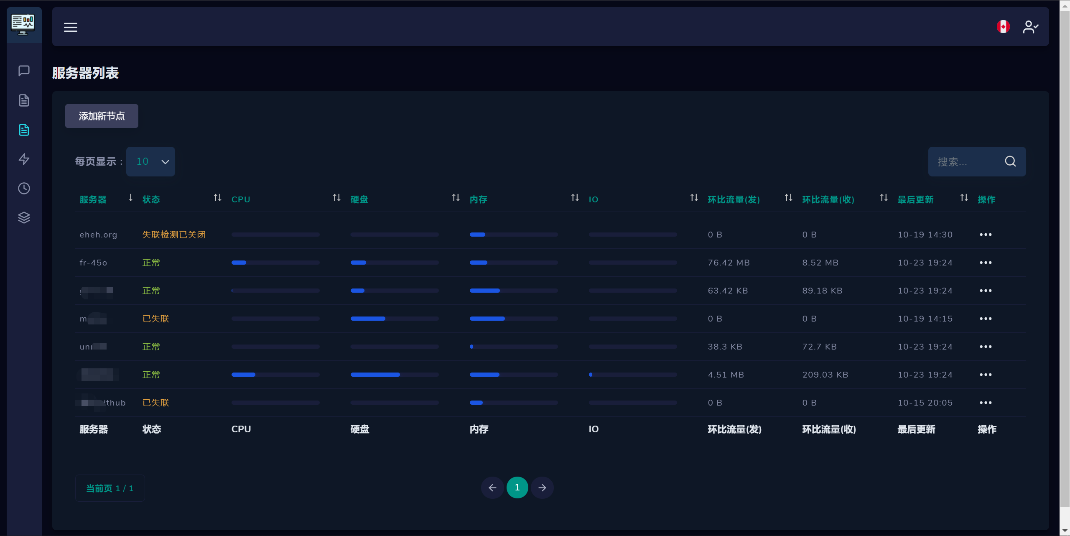Select the active document sidebar item
The height and width of the screenshot is (536, 1070).
click(24, 130)
